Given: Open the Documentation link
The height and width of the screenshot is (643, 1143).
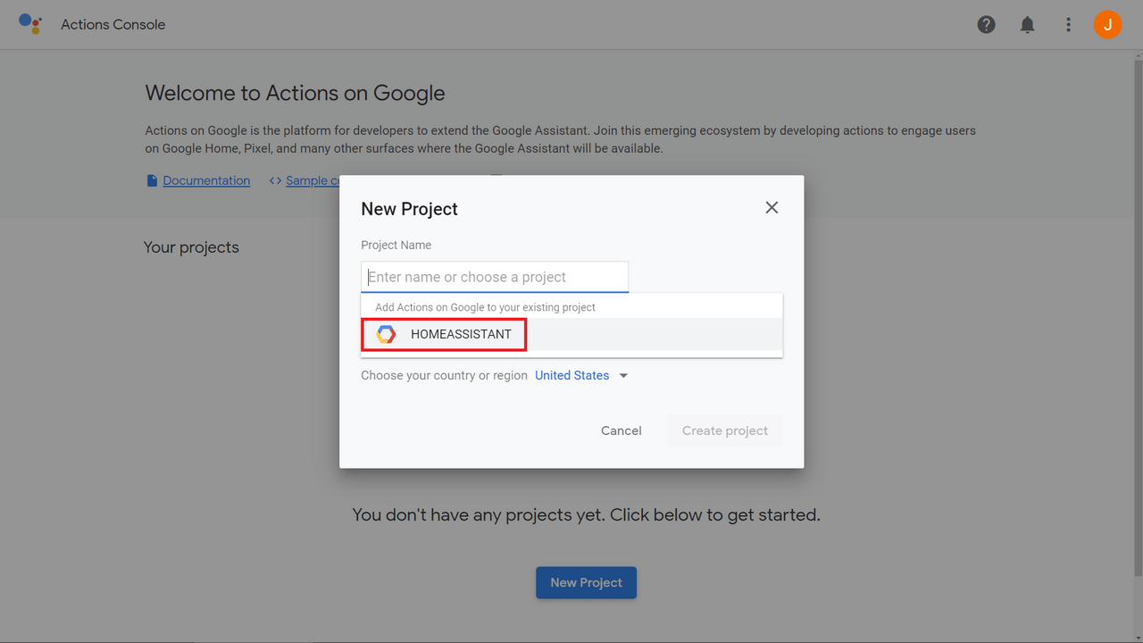Looking at the screenshot, I should point(206,180).
